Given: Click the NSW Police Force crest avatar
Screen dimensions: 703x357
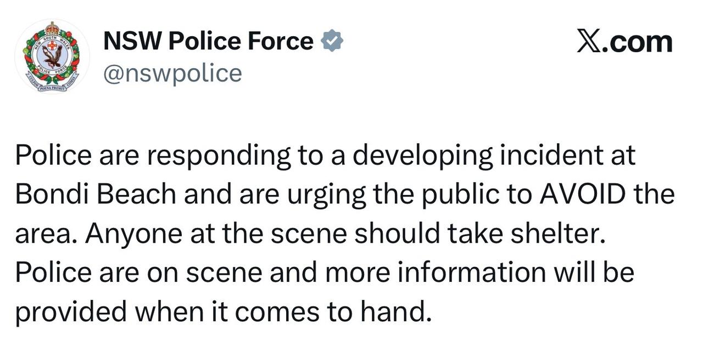Looking at the screenshot, I should 52,57.
